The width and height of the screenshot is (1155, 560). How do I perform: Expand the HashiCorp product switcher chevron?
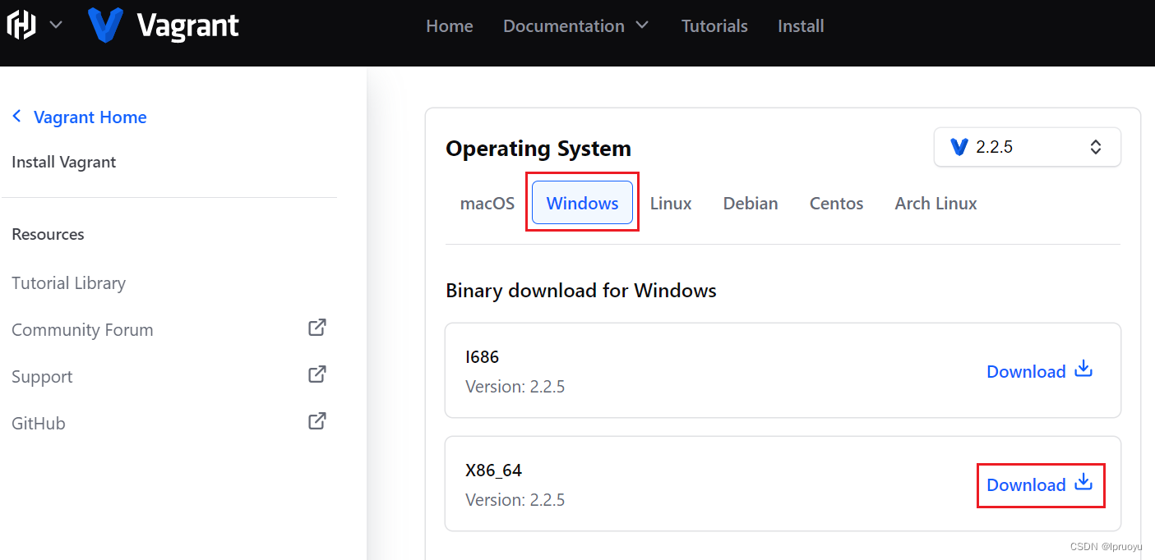click(x=56, y=25)
